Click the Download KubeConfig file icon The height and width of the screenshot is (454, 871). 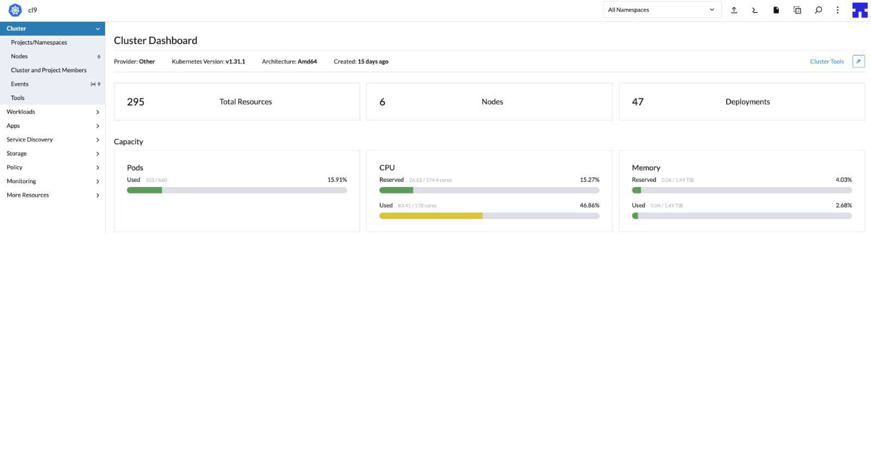pos(776,10)
